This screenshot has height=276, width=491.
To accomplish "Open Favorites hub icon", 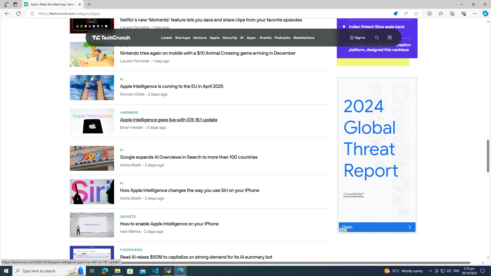I will click(441, 14).
